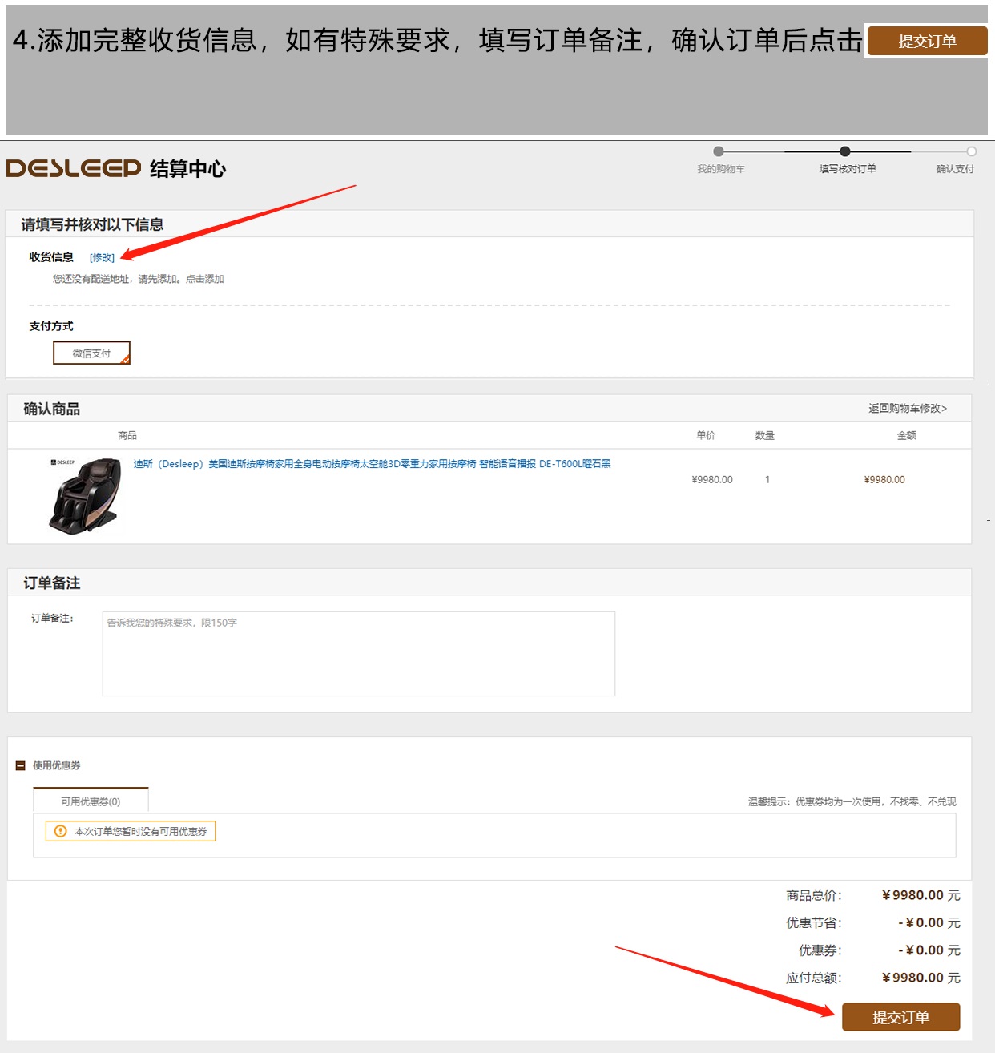Click the 我的购物车 step label

pyautogui.click(x=720, y=169)
